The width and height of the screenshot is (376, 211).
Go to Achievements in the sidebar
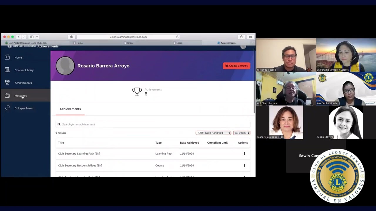23,83
